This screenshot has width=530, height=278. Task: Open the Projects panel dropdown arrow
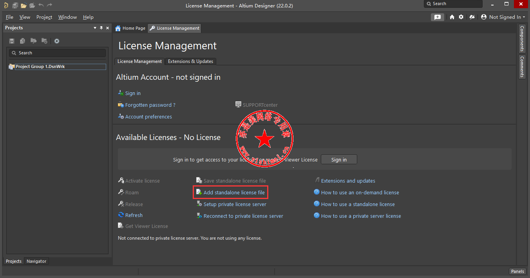pyautogui.click(x=95, y=28)
